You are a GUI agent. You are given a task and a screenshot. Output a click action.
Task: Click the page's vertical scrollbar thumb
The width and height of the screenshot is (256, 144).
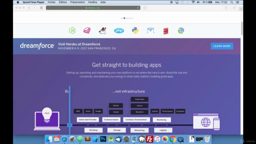(x=242, y=28)
